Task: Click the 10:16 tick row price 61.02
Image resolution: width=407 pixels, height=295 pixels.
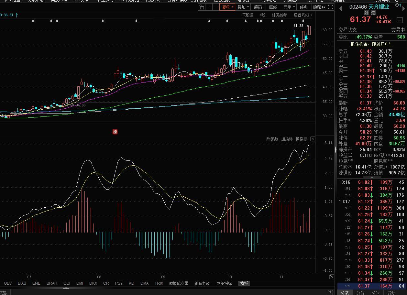Action: point(364,182)
